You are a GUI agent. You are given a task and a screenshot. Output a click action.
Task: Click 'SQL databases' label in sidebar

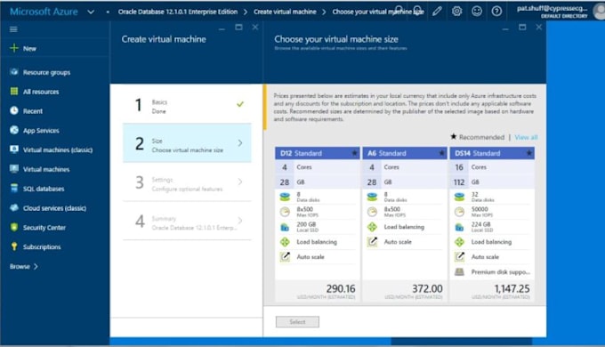pyautogui.click(x=44, y=189)
